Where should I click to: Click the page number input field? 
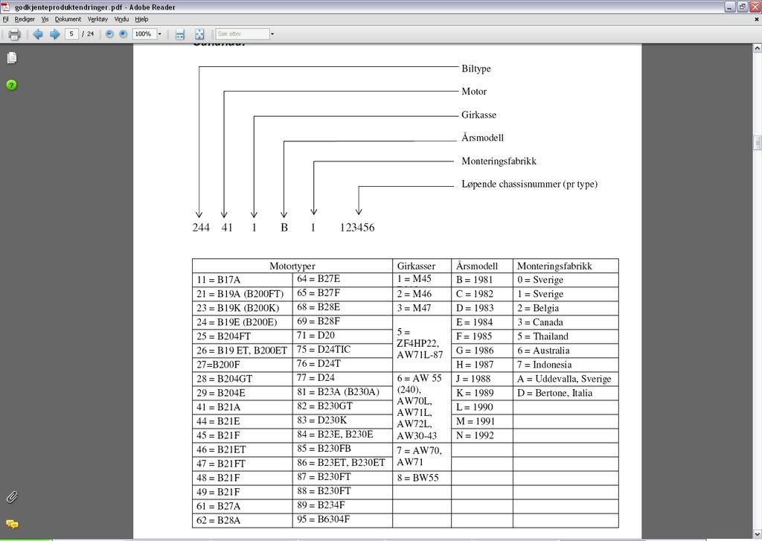tap(72, 34)
